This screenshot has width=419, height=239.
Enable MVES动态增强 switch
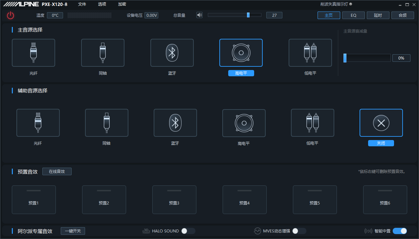click(299, 231)
